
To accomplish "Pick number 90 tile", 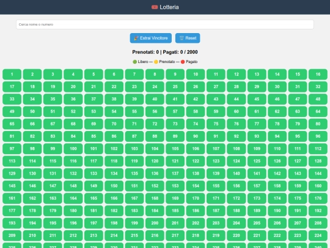I will coord(196,136).
